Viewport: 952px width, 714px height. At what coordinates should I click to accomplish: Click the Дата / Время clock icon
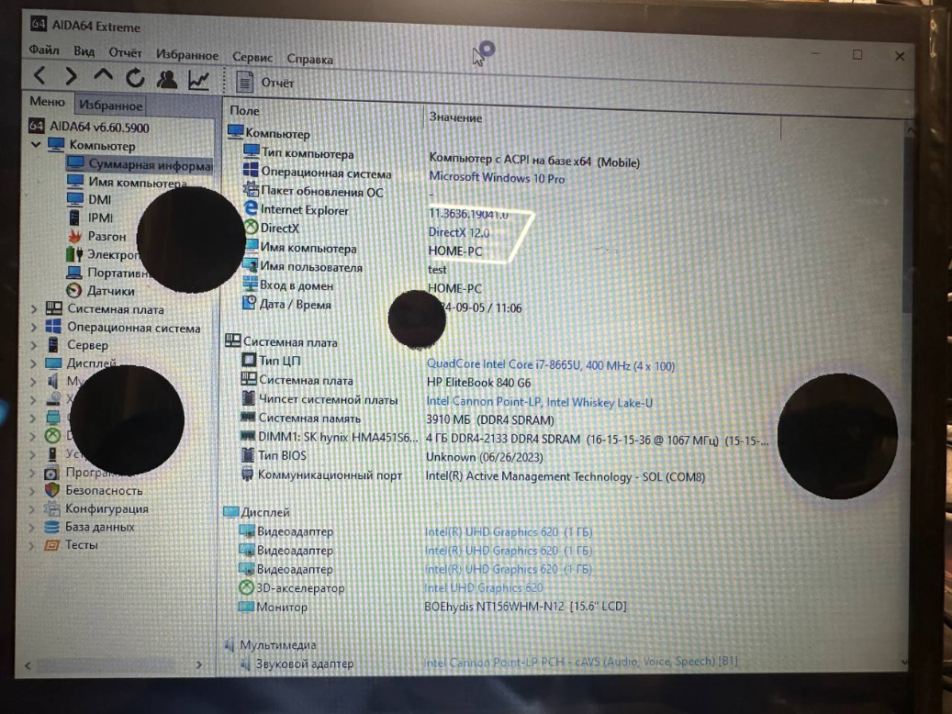(x=250, y=302)
